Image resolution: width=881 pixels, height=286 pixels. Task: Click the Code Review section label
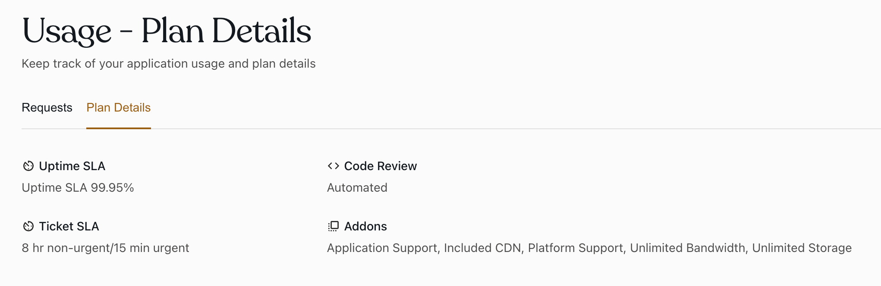(x=380, y=166)
